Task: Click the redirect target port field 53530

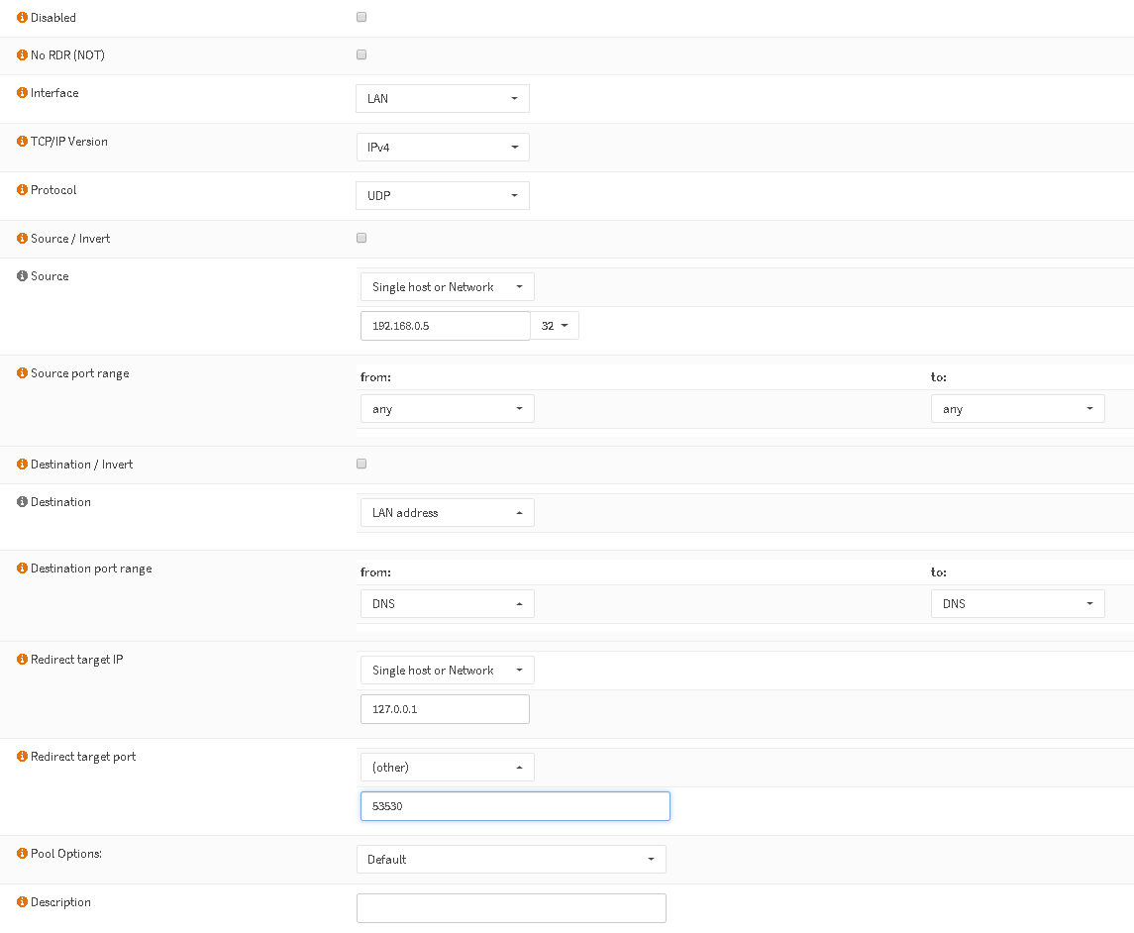Action: click(516, 806)
